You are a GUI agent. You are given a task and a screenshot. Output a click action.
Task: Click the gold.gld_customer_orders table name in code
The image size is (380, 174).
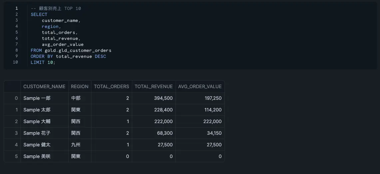pos(78,51)
